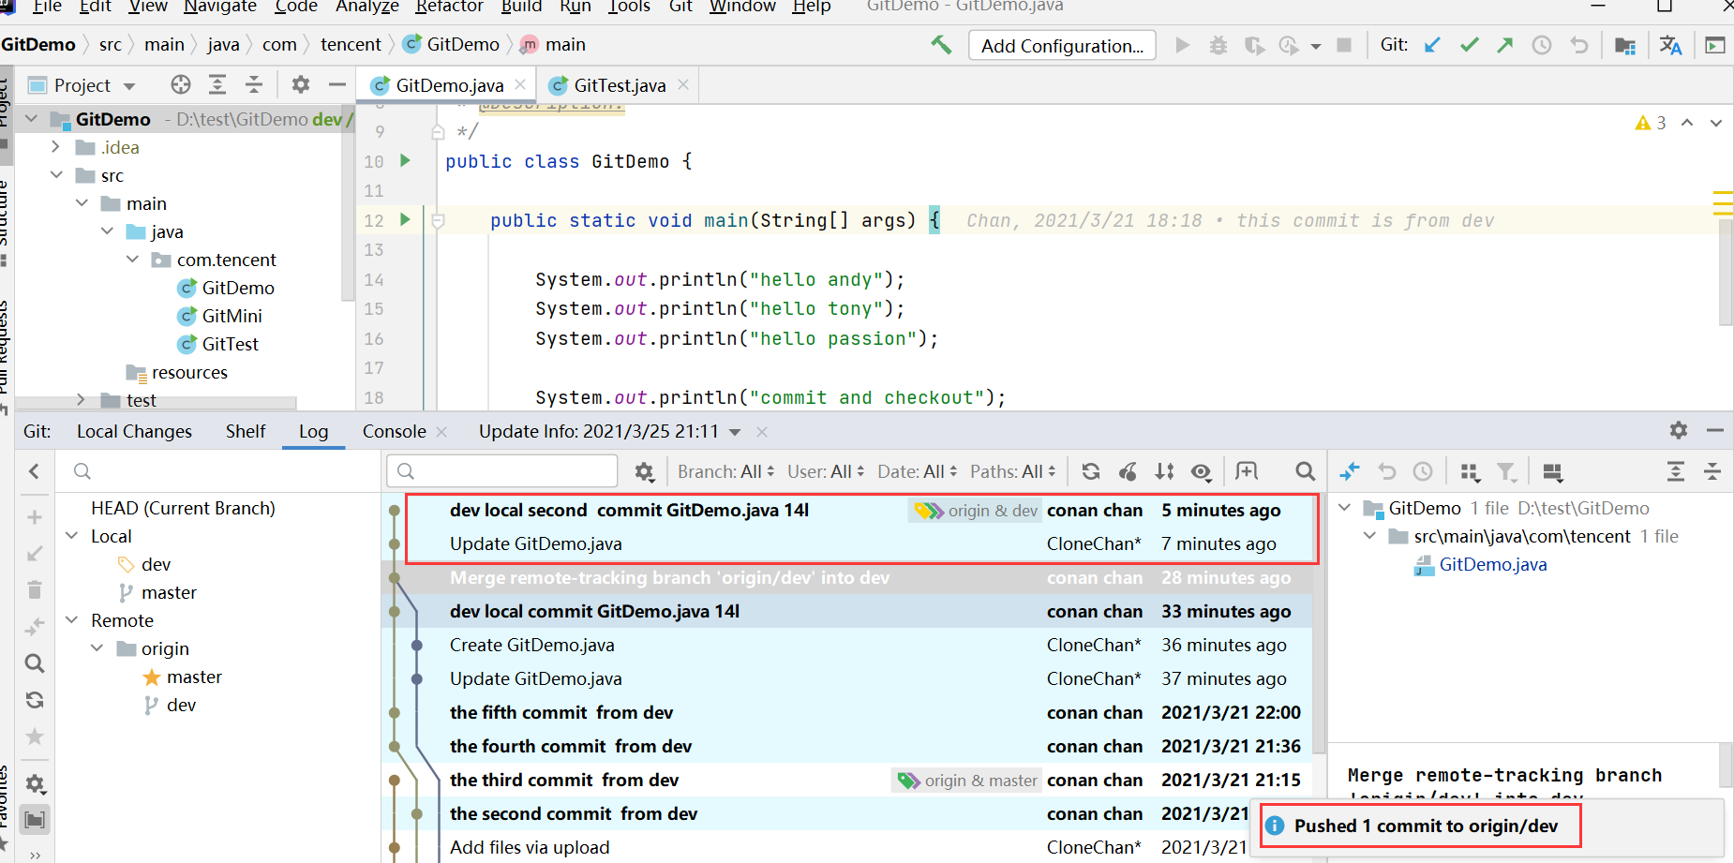This screenshot has height=863, width=1734.
Task: Push commits using green arrow icon
Action: tap(1505, 44)
